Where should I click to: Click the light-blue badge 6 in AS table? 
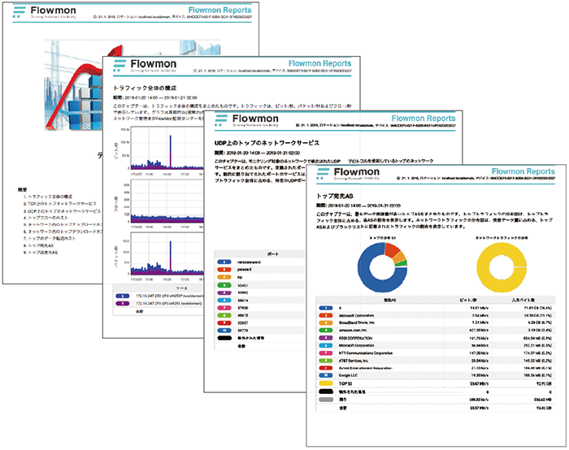tap(326, 345)
